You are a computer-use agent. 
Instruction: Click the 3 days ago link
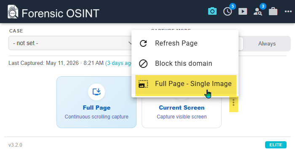pos(118,63)
